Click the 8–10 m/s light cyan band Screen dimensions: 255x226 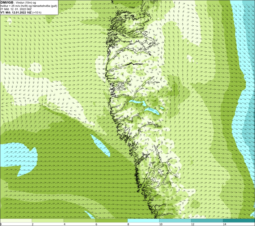[x=143, y=221]
